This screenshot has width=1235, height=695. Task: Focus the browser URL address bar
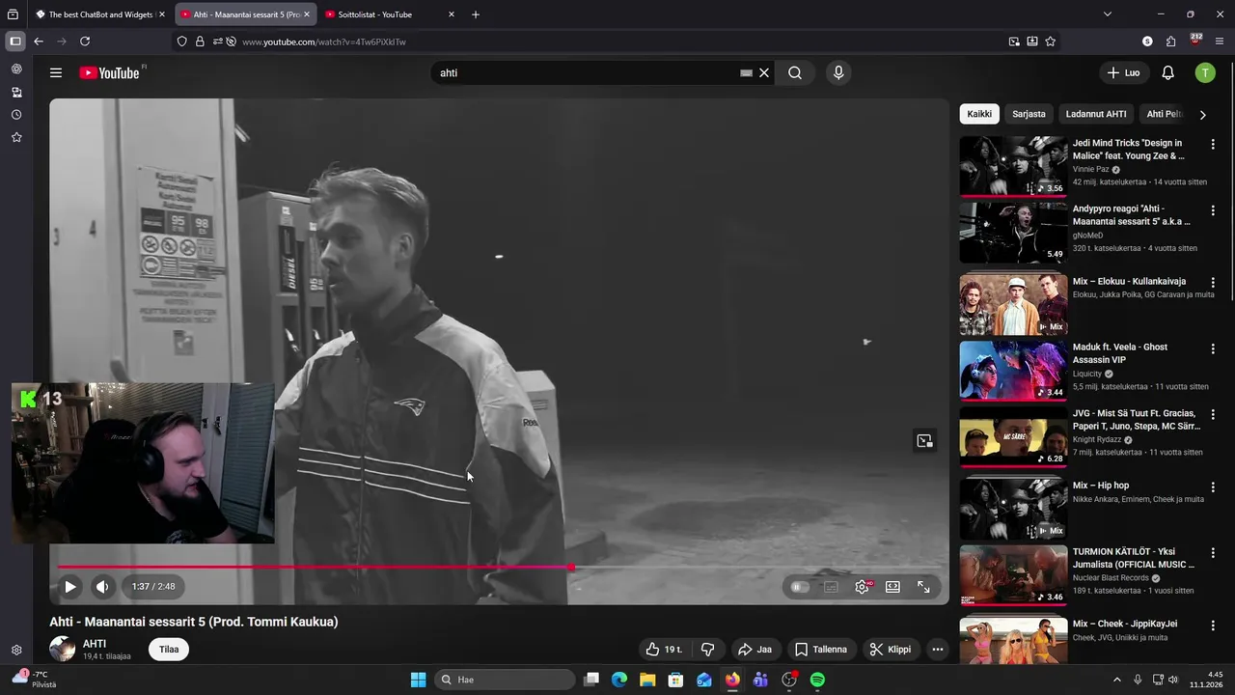pyautogui.click(x=617, y=42)
